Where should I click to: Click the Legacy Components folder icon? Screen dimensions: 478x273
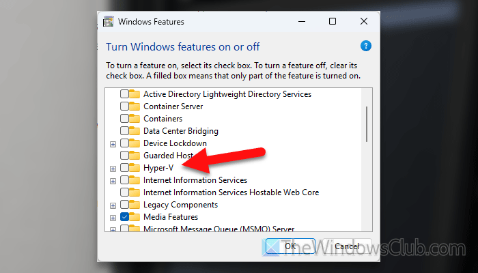(135, 205)
